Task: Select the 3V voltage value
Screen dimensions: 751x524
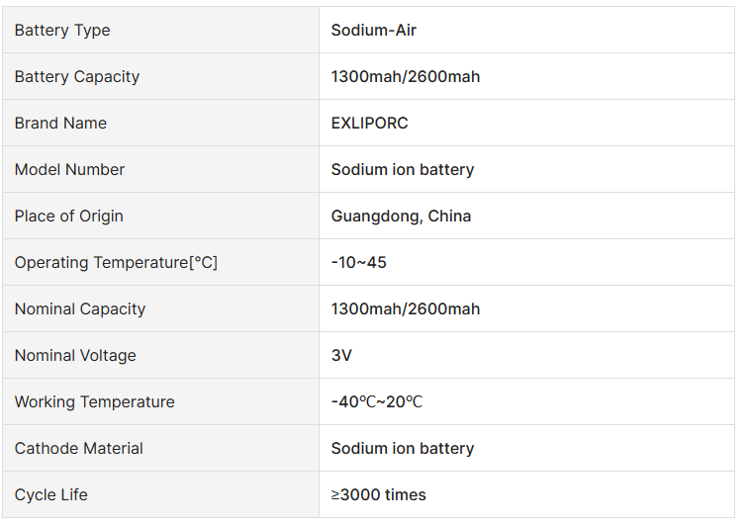Action: (x=341, y=356)
